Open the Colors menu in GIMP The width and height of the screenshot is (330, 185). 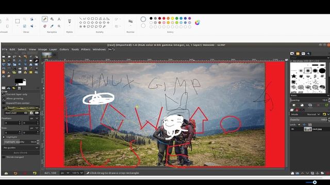pyautogui.click(x=64, y=49)
